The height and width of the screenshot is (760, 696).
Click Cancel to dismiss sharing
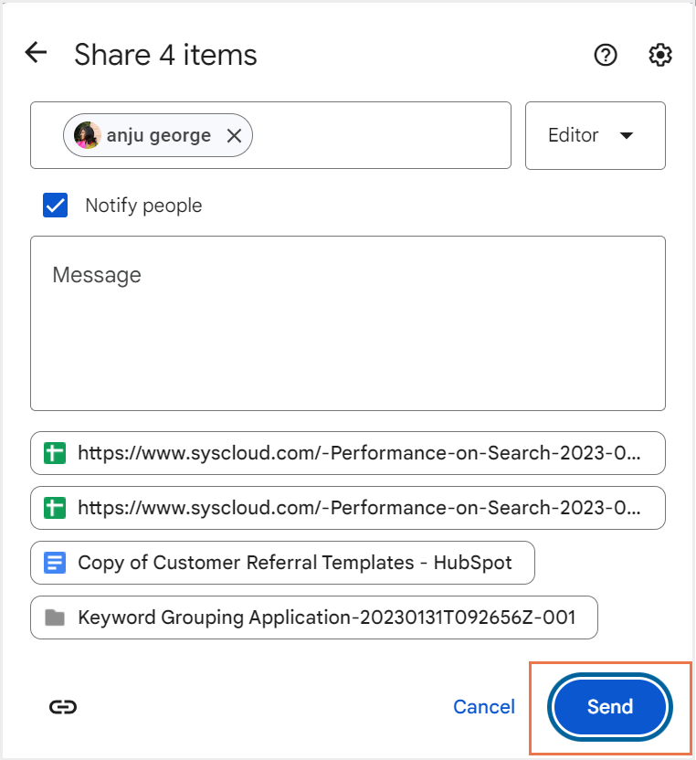(x=484, y=706)
